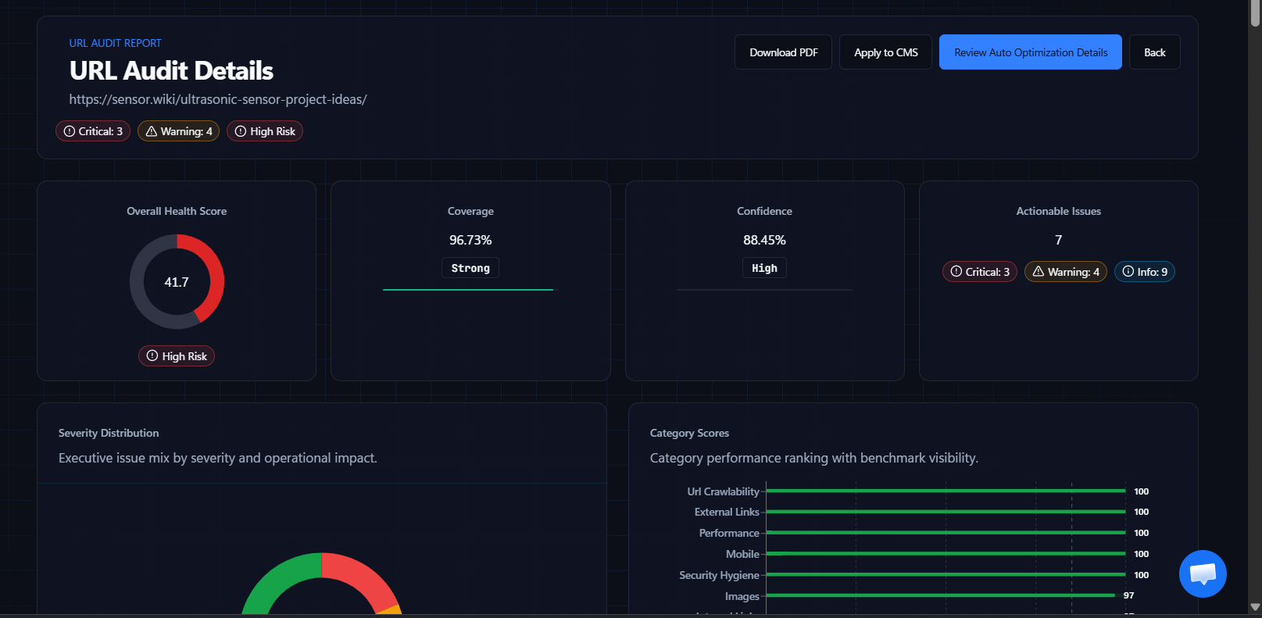Select the Strong label under Coverage

pos(470,268)
